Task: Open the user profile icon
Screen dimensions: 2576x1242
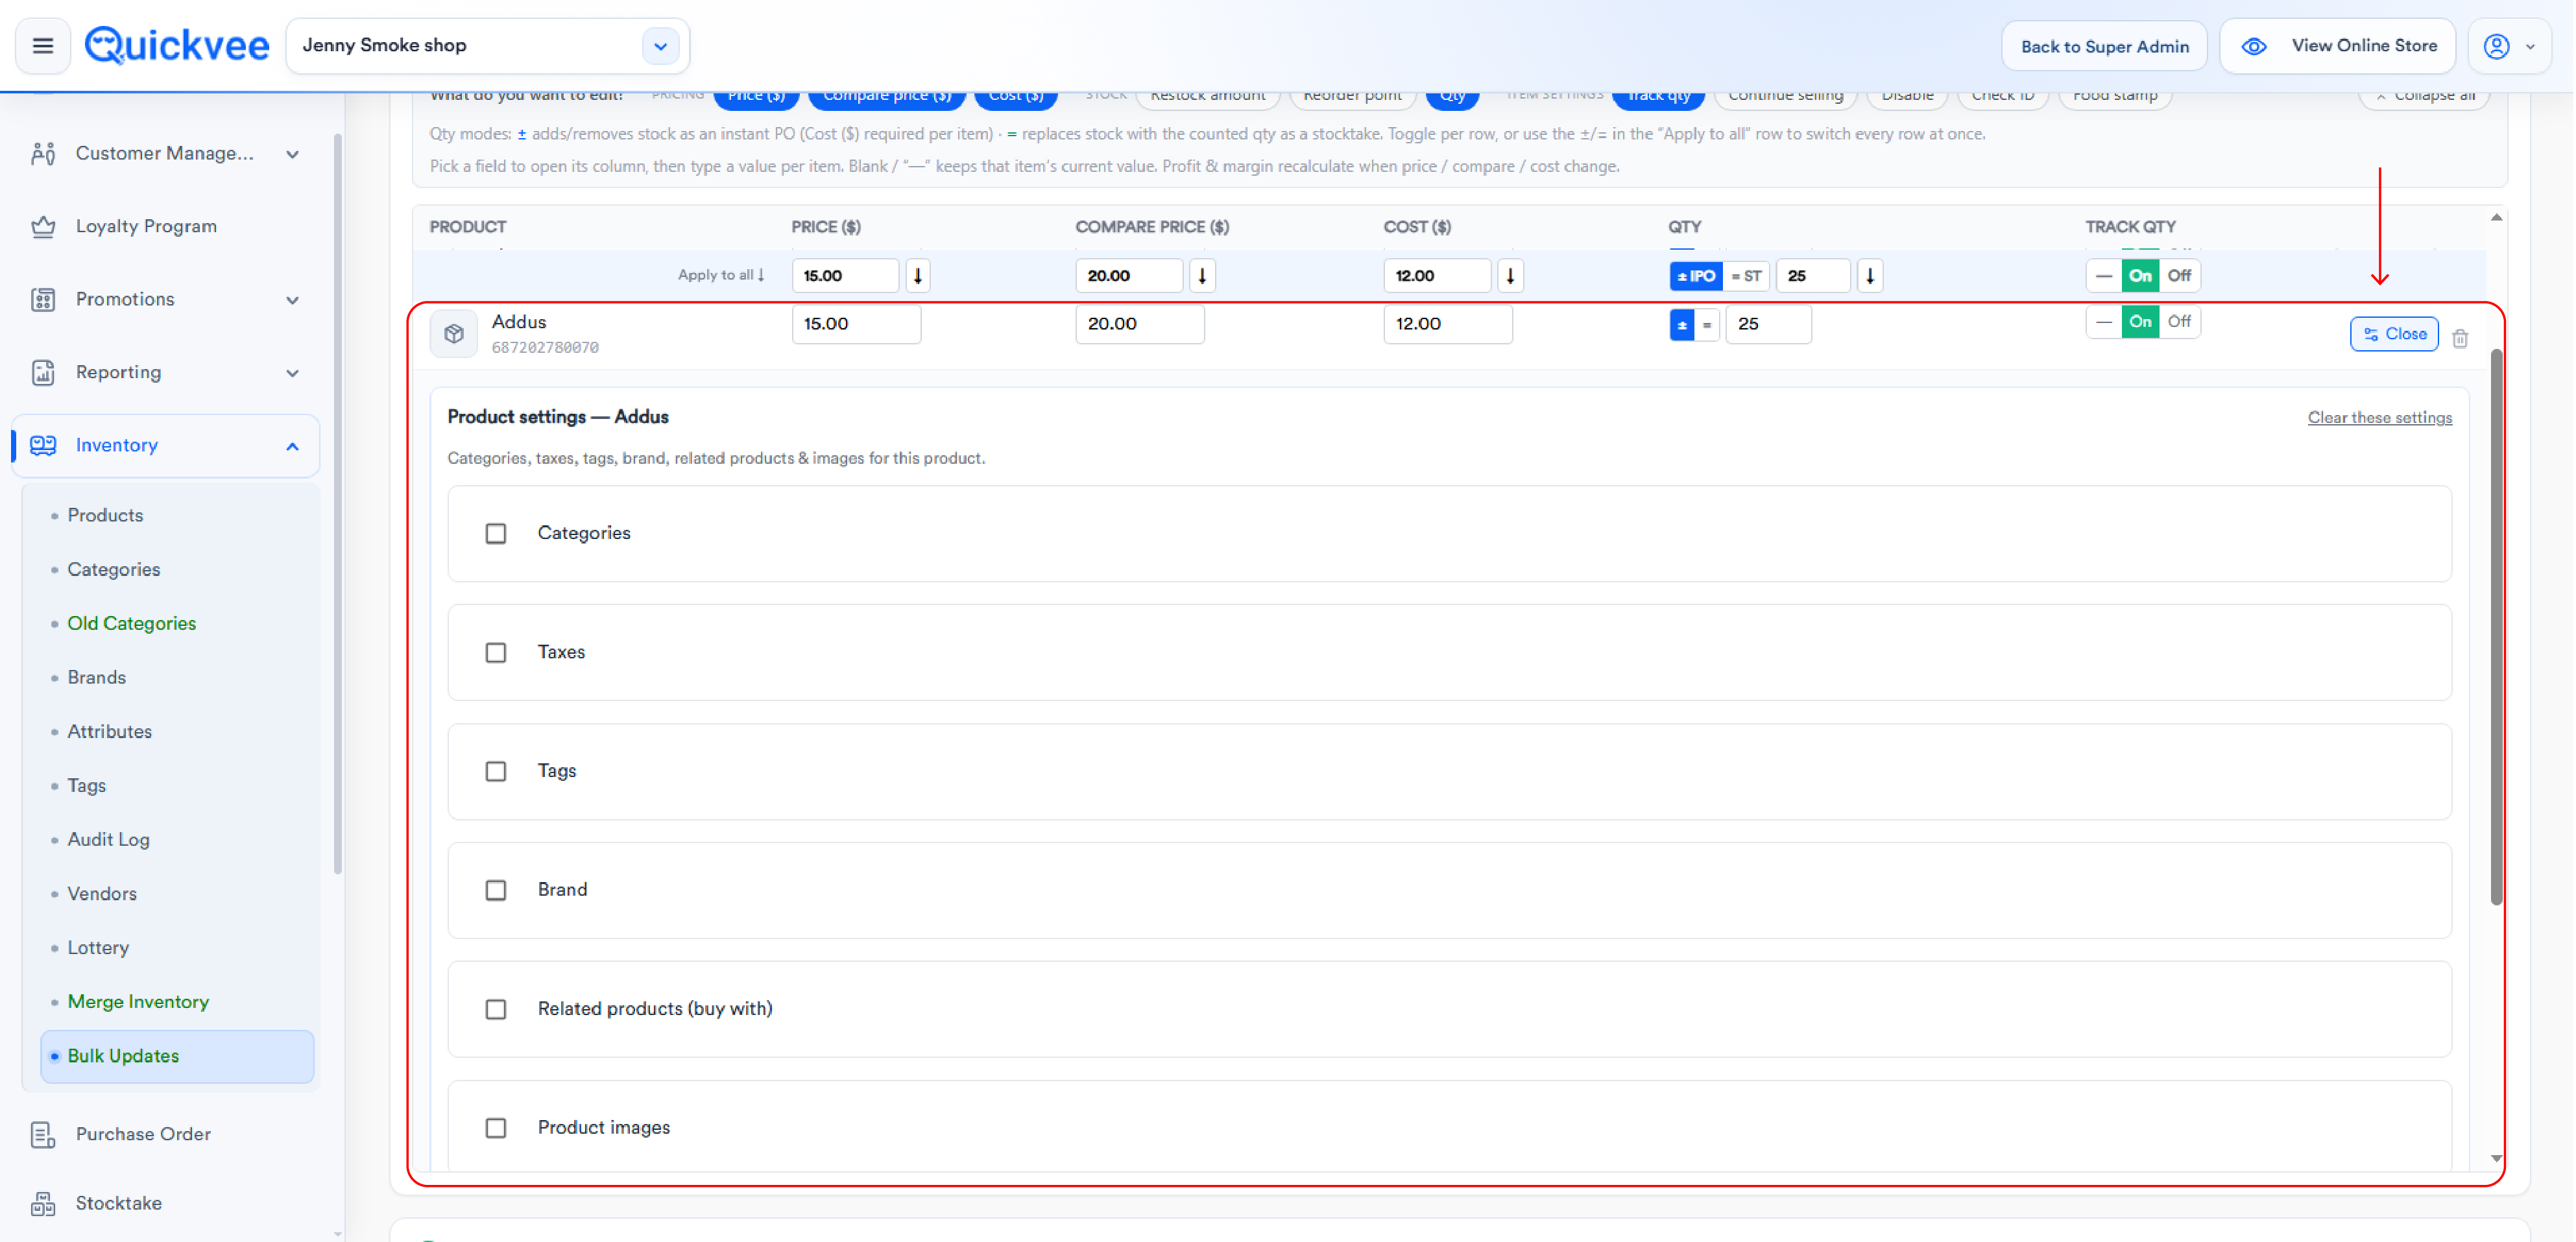Action: click(2497, 46)
